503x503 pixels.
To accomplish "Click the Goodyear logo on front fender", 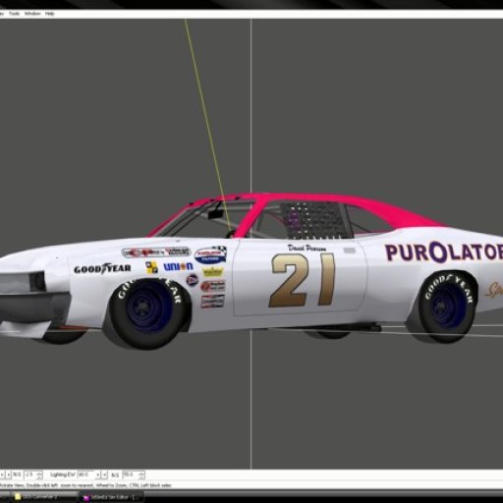I will [x=102, y=268].
